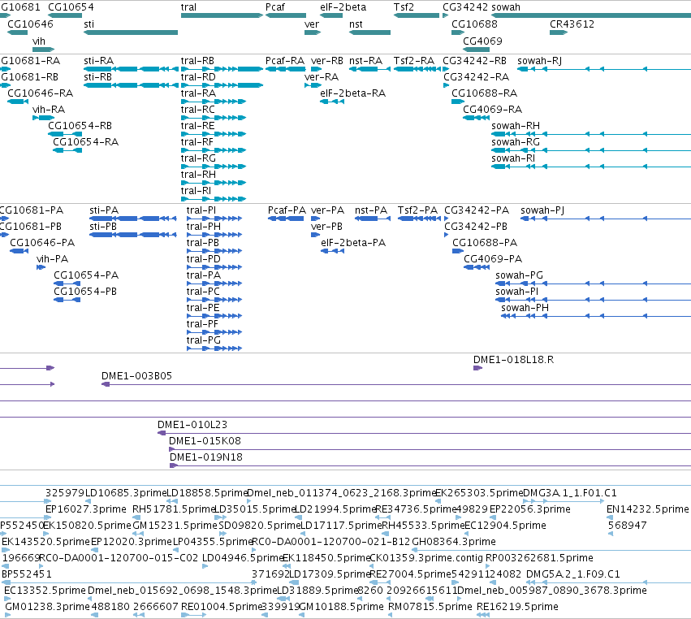The image size is (691, 619).
Task: Click clone DME1-018L18.R
Action: pos(477,368)
